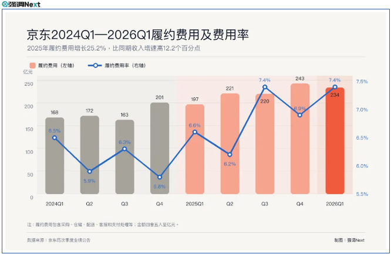Screen dimensions: 391x254
Task: Click the 5.9% line data point
Action: [x=89, y=171]
